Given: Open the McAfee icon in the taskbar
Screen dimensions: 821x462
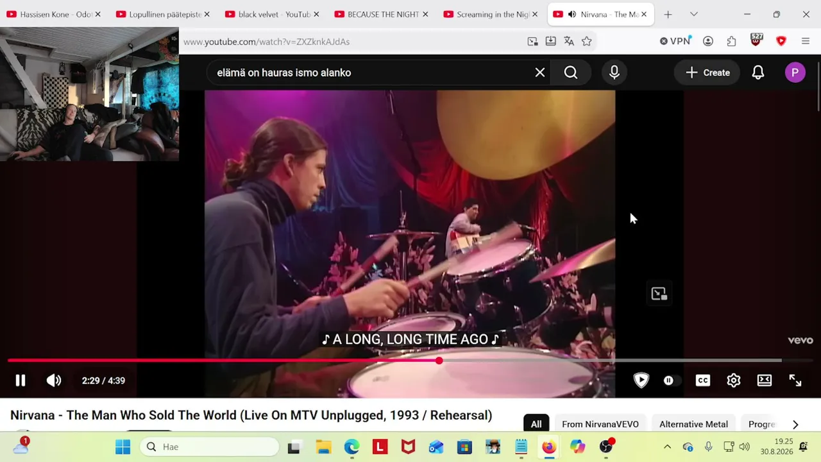Looking at the screenshot, I should tap(408, 447).
